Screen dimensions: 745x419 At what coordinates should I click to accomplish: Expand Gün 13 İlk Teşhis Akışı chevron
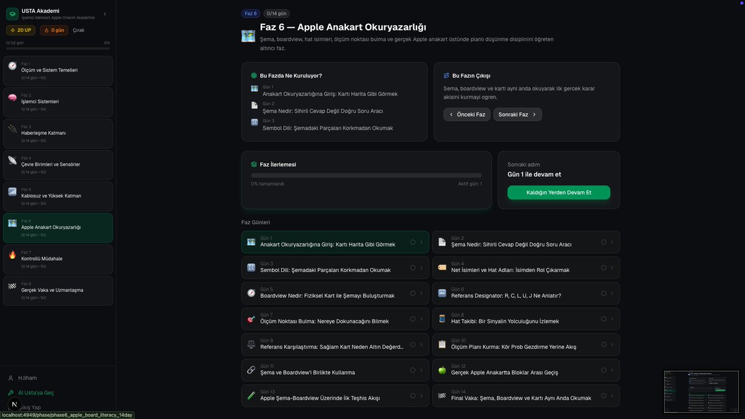tap(422, 395)
